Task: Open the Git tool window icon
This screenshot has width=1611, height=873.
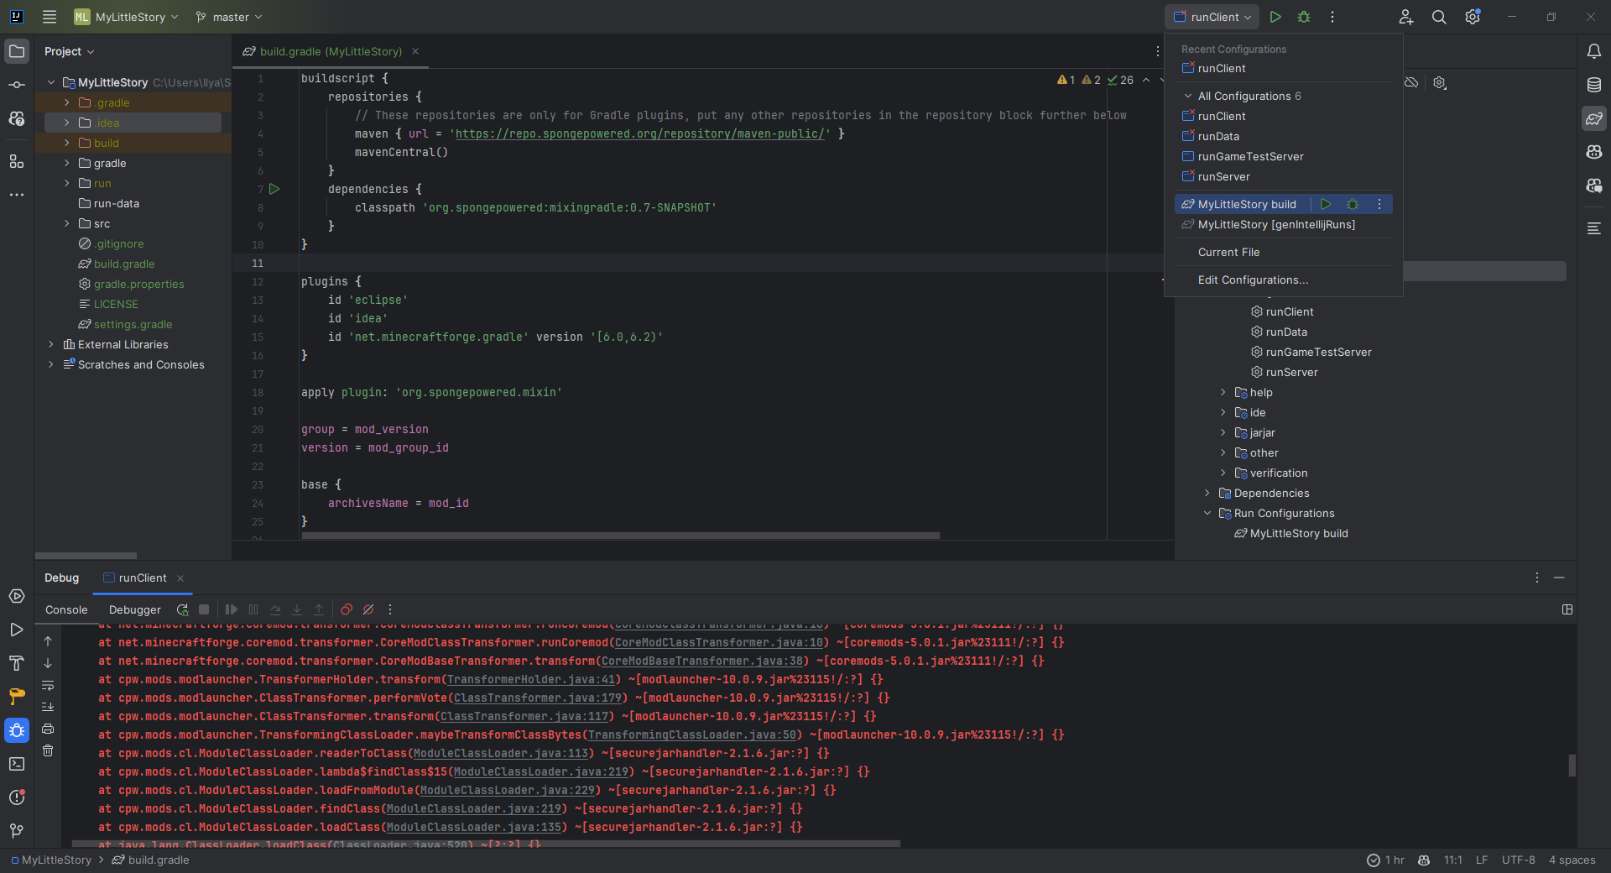Action: point(17,831)
